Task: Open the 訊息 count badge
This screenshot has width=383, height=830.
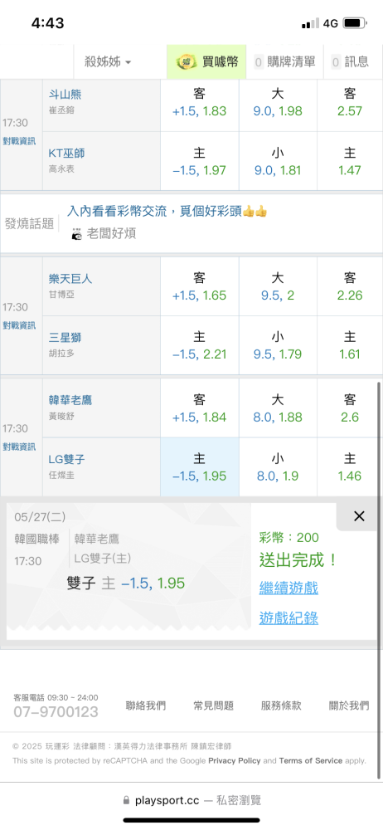Action: tap(336, 62)
